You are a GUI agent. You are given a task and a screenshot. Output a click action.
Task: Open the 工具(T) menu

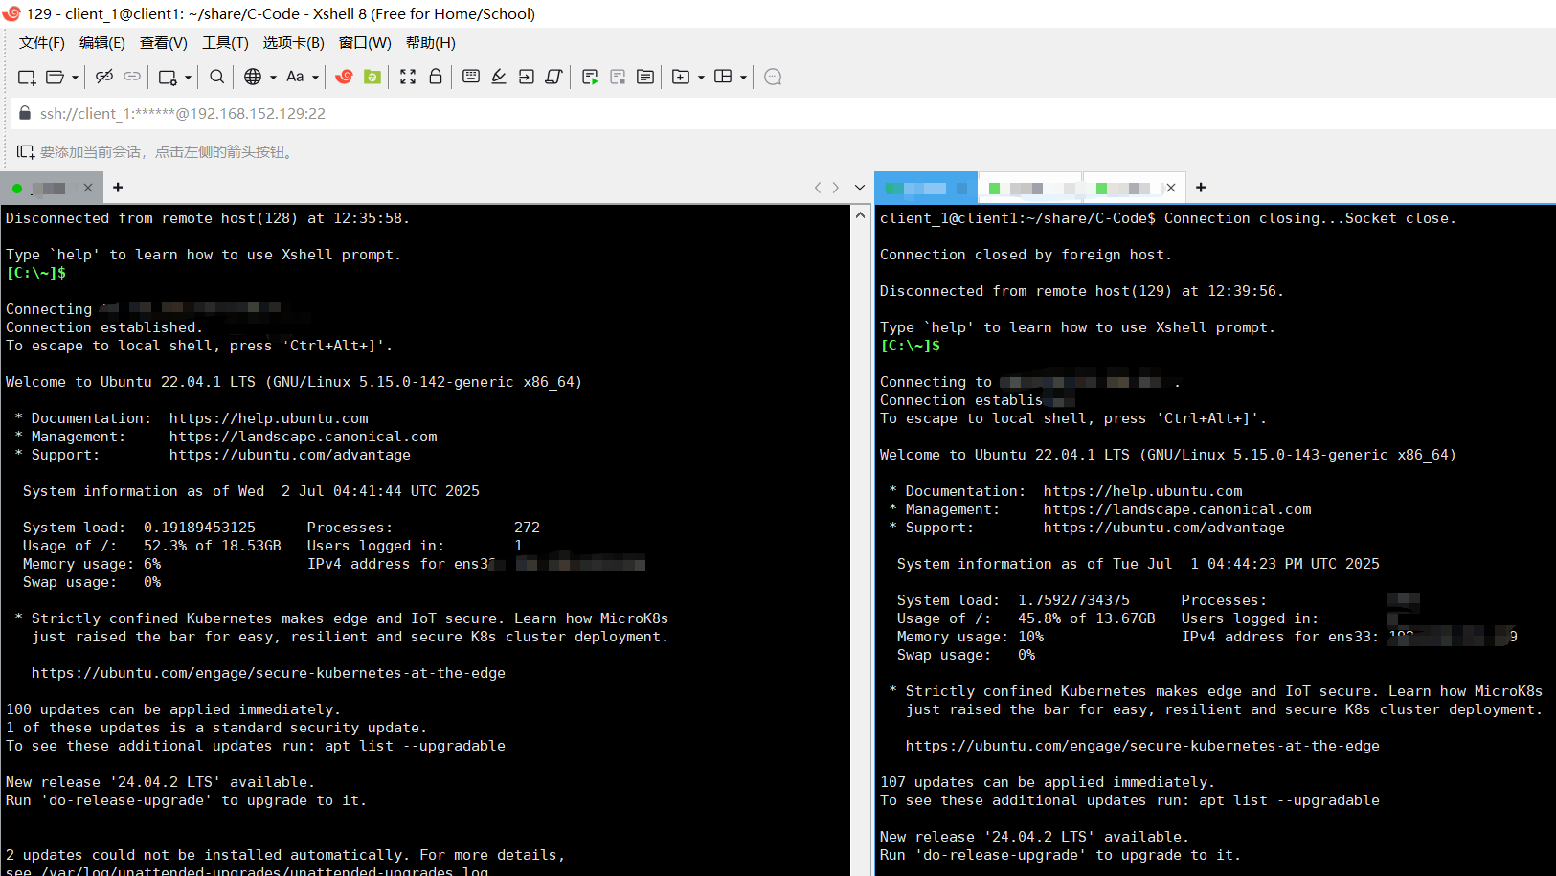(x=225, y=43)
